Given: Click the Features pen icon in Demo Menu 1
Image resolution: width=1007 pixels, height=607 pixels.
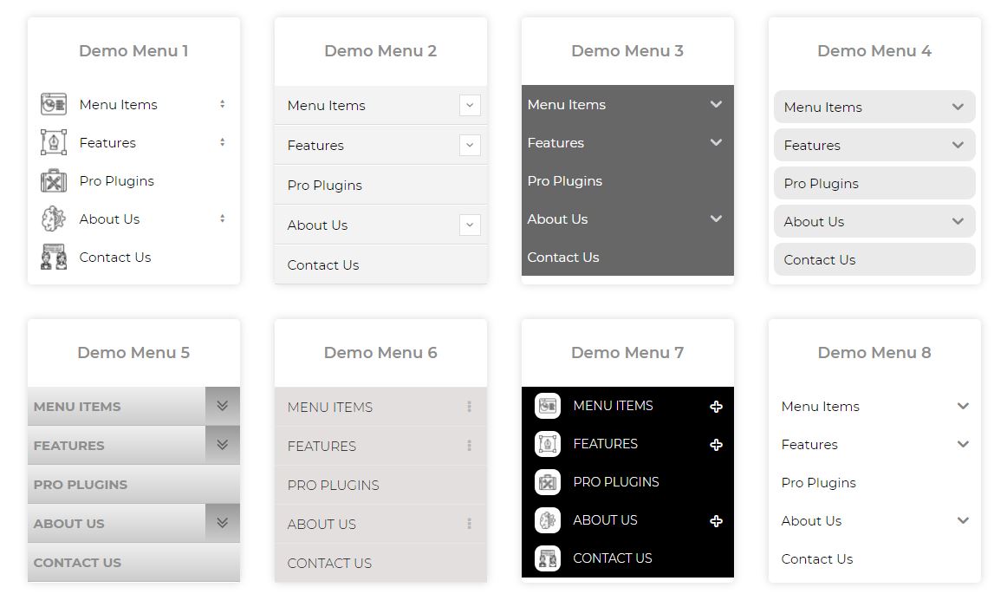Looking at the screenshot, I should tap(53, 142).
